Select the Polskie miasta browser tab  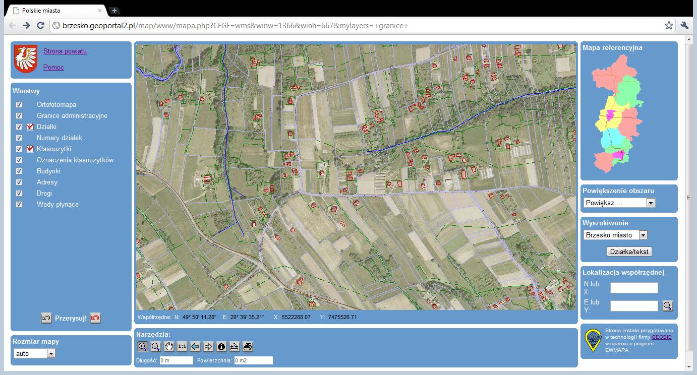point(56,10)
